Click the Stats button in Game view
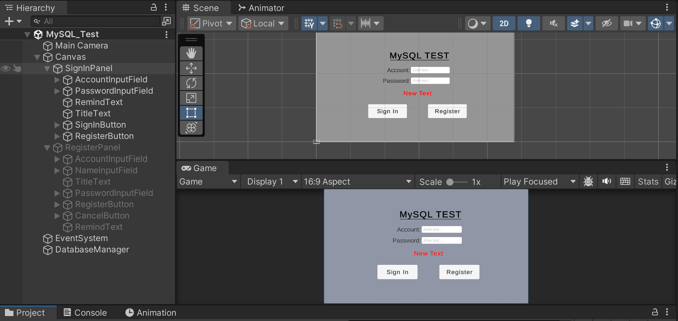This screenshot has width=678, height=321. pos(648,182)
